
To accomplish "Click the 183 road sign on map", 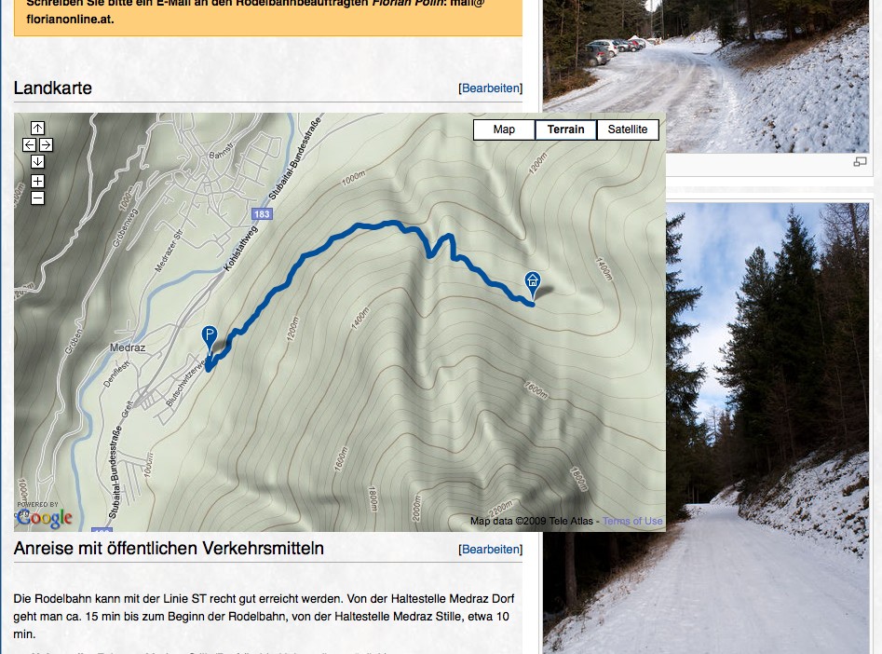I will pyautogui.click(x=262, y=214).
